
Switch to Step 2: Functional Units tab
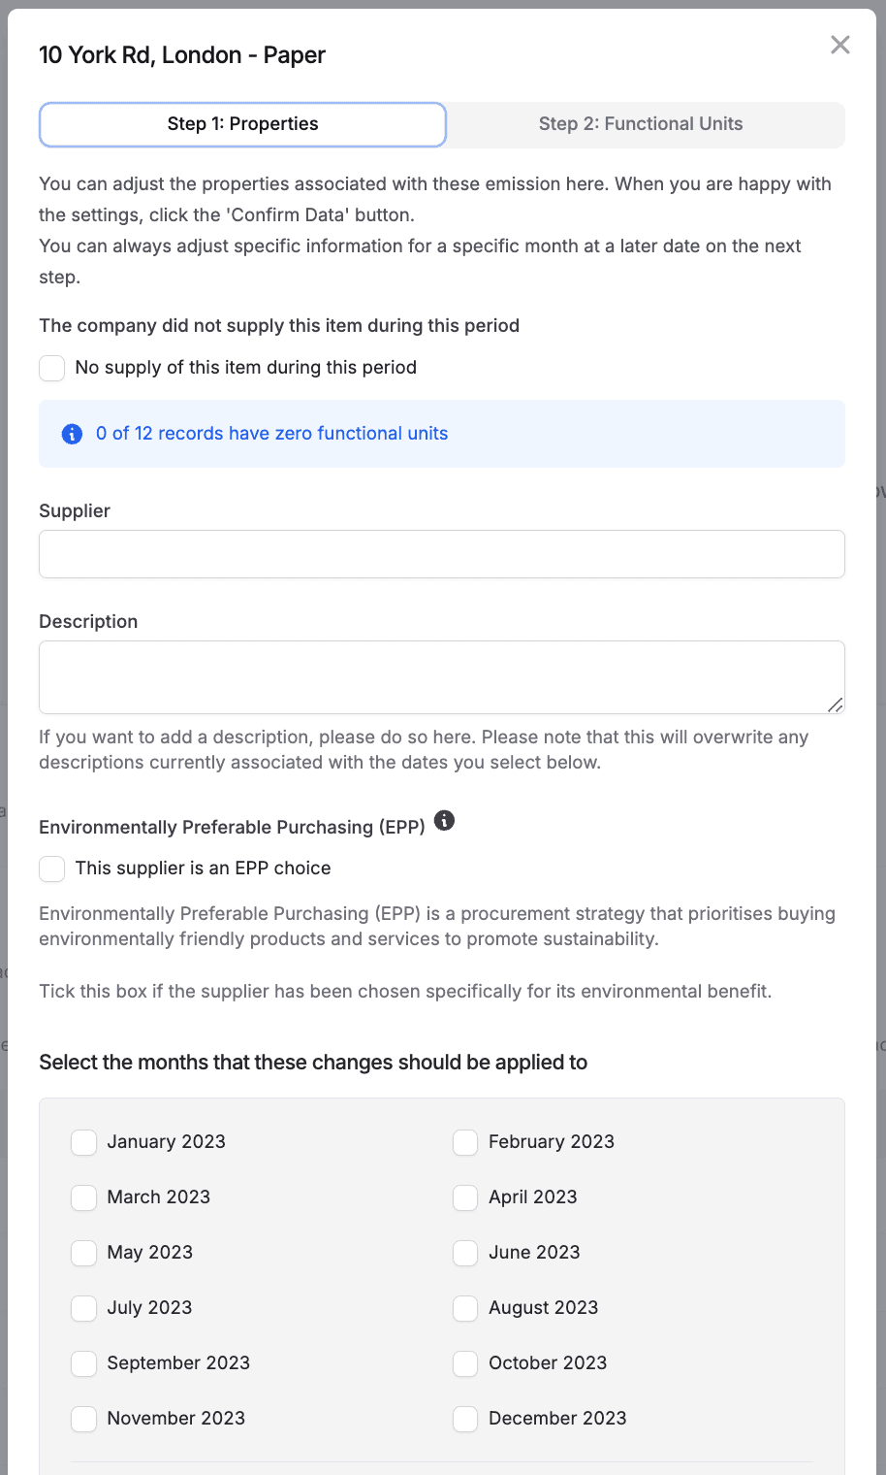[641, 124]
